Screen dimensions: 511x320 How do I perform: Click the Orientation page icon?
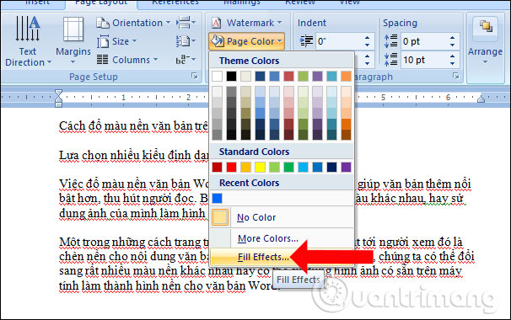[x=103, y=23]
